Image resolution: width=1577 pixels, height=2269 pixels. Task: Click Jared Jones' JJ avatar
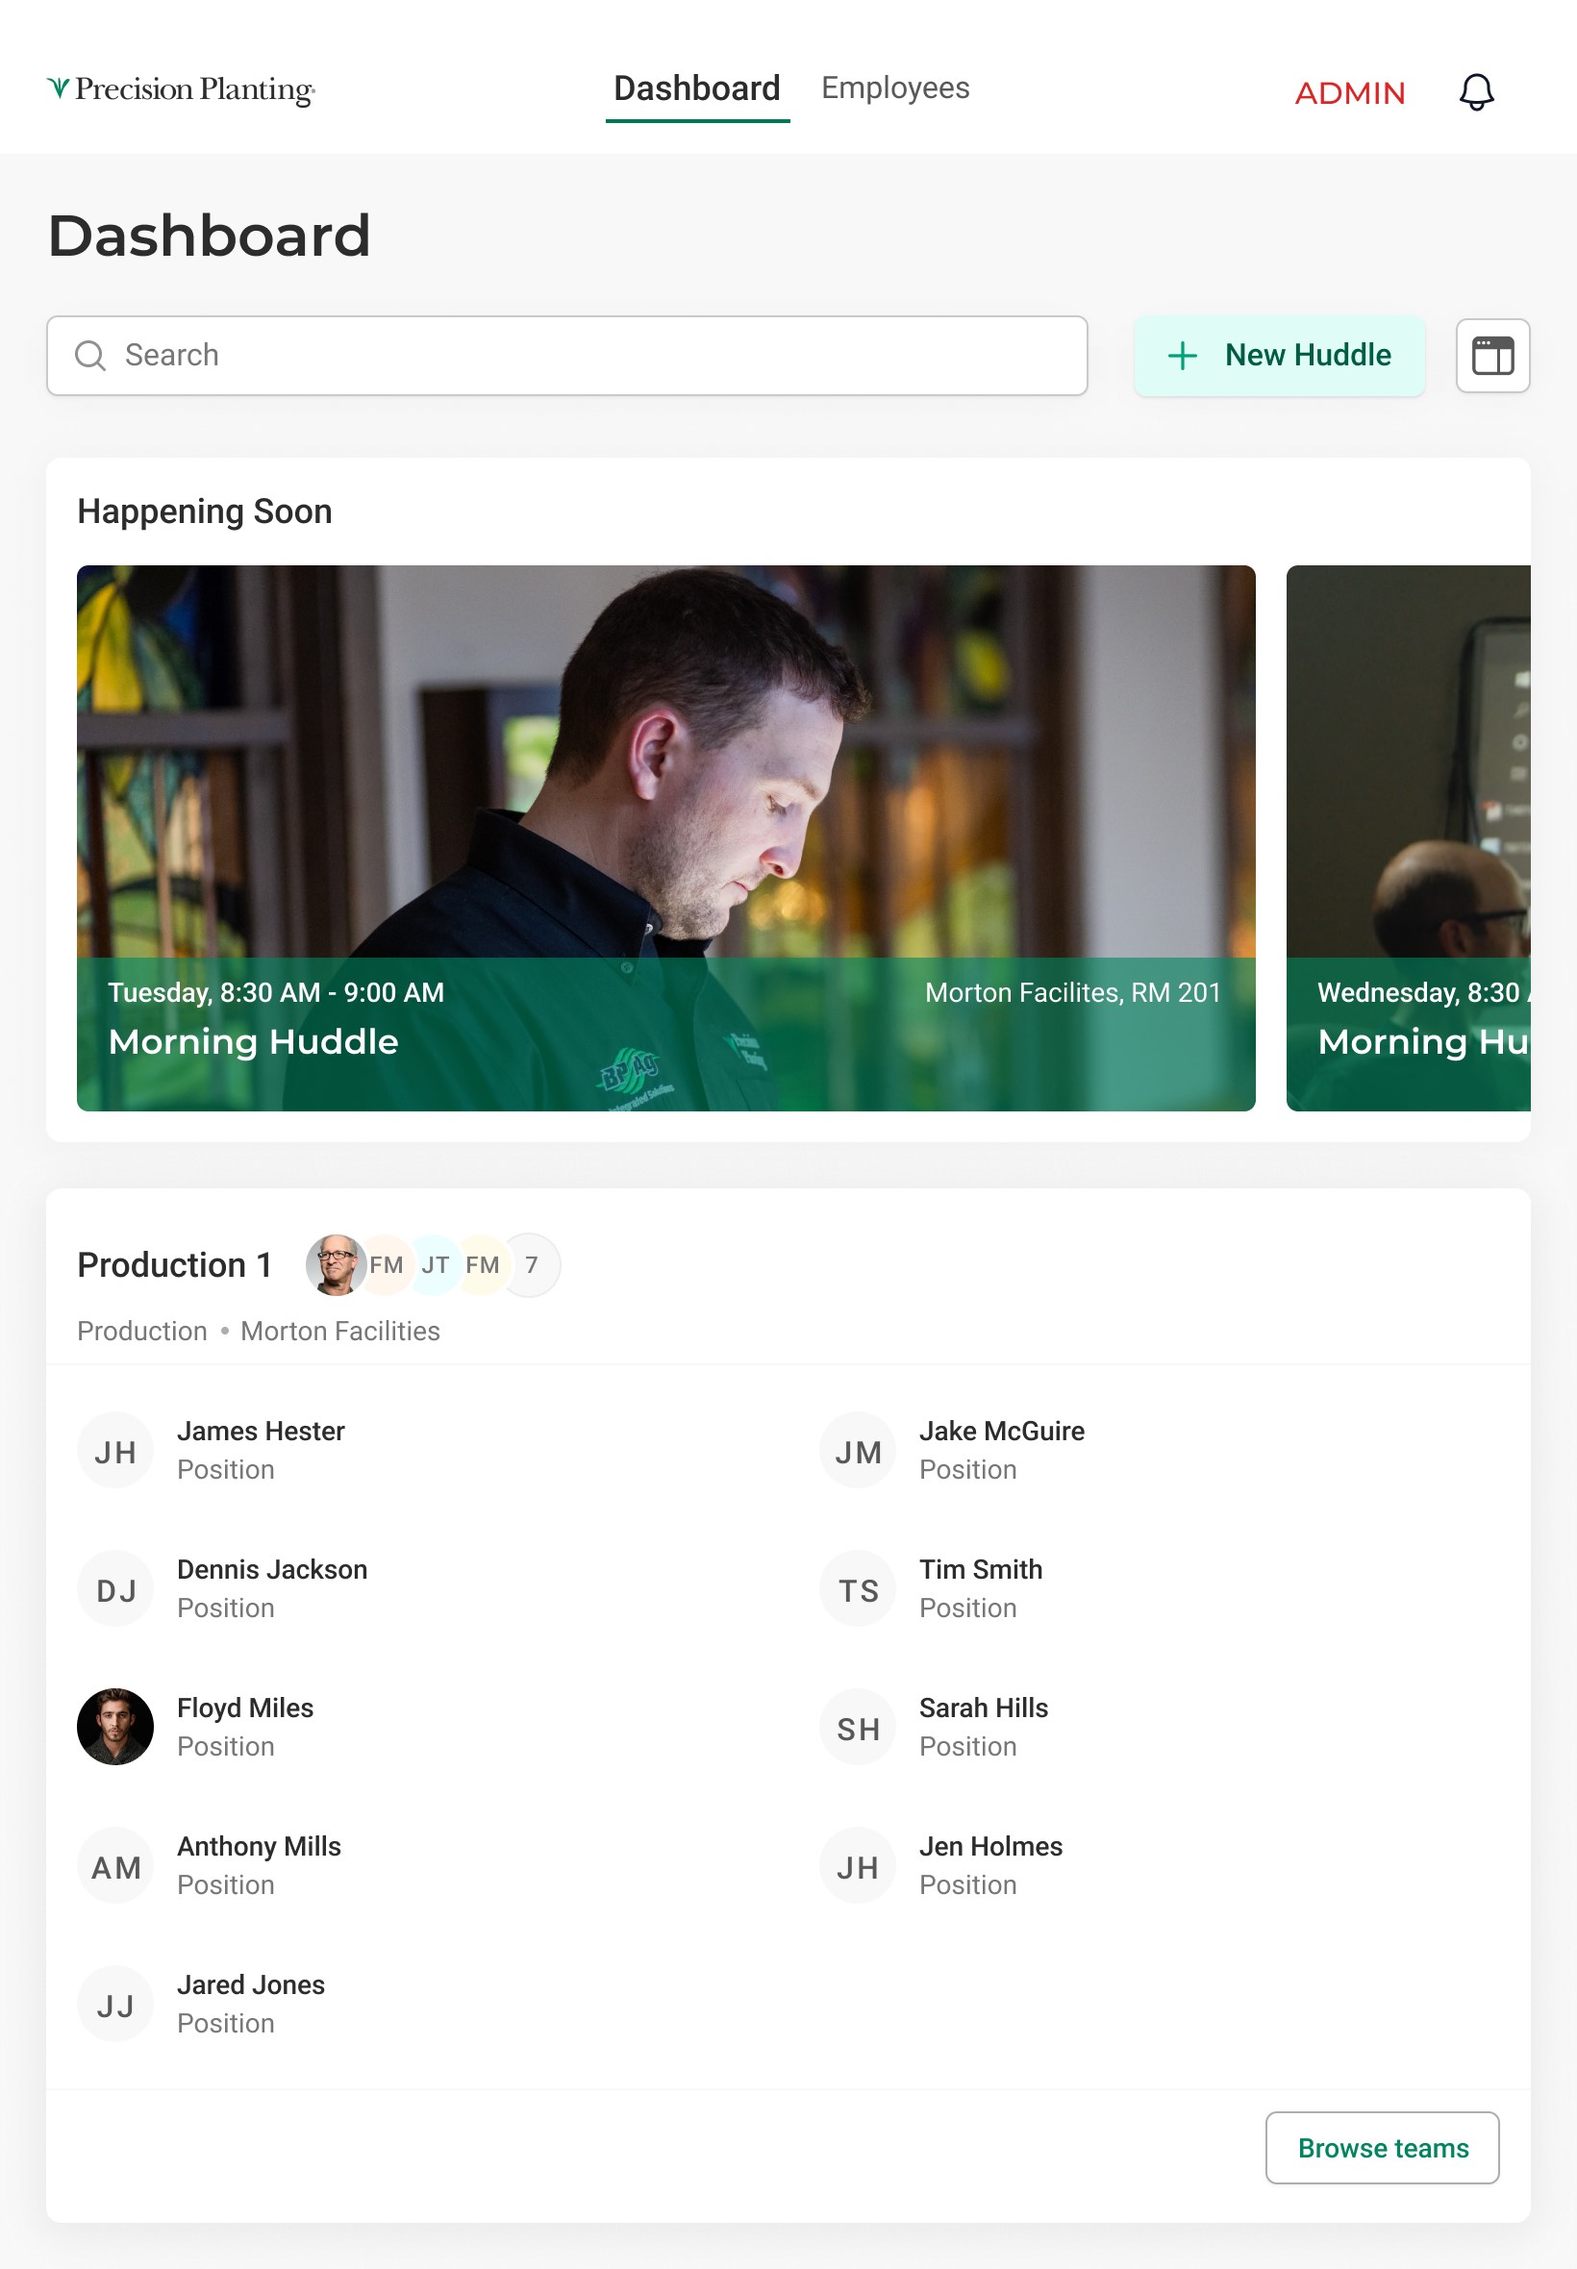(115, 2004)
